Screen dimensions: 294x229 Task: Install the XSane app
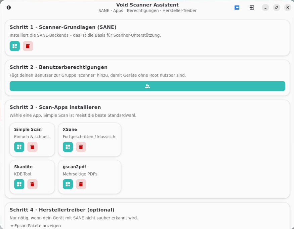[x=68, y=147]
